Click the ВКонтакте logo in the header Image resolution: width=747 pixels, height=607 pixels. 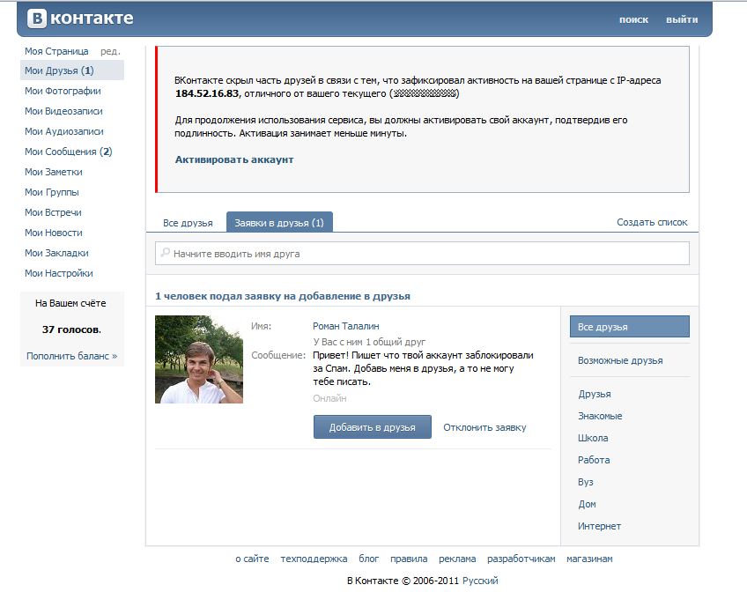tap(80, 19)
